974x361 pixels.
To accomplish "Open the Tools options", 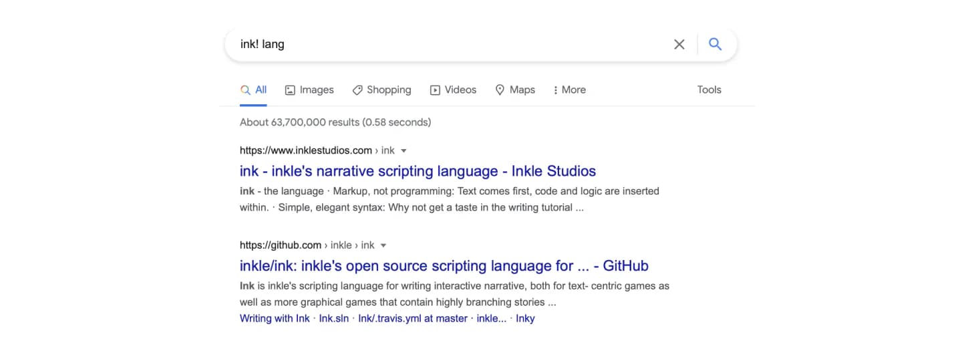I will point(709,90).
